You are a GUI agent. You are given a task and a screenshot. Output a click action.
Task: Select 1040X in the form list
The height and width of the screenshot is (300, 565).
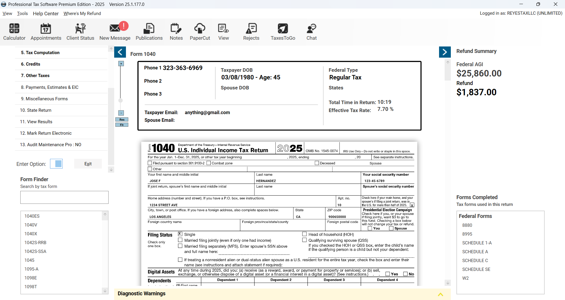coord(31,234)
